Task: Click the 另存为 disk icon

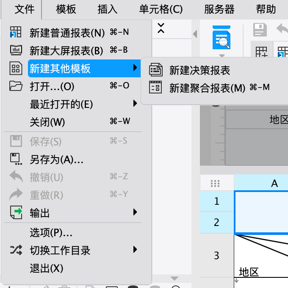Action: pyautogui.click(x=16, y=159)
